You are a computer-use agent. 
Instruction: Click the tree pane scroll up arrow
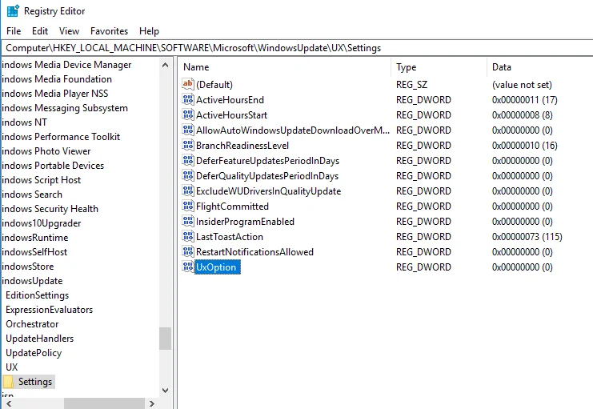(x=166, y=65)
